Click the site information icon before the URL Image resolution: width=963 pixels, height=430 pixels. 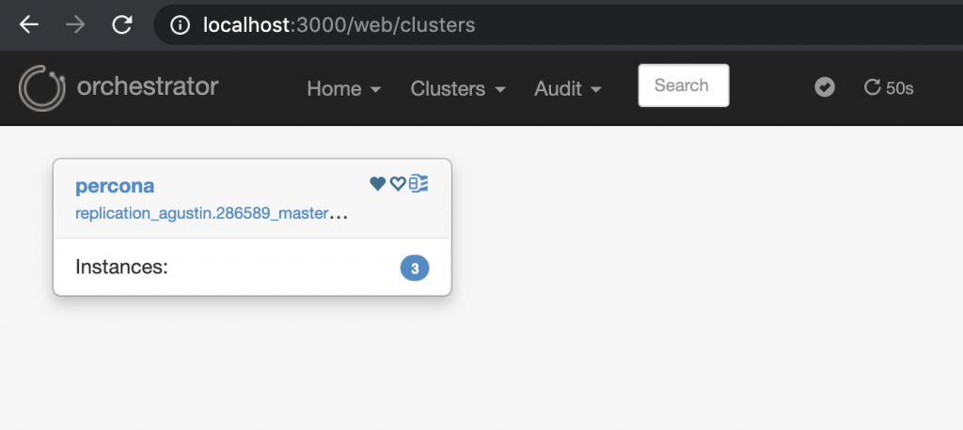(180, 25)
